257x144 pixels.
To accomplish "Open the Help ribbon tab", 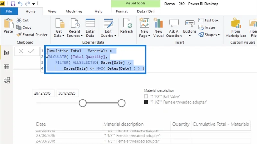I will (99, 12).
